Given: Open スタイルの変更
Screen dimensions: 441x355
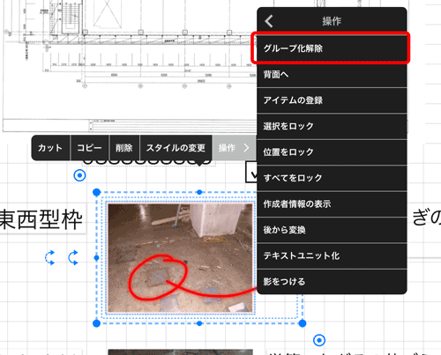Looking at the screenshot, I should [x=176, y=148].
